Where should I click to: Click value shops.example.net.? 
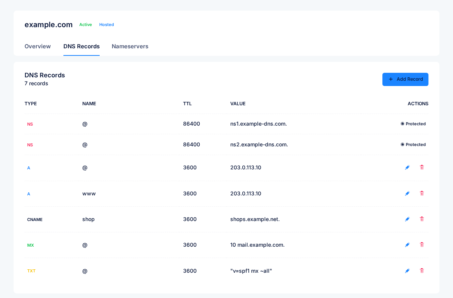click(x=255, y=219)
